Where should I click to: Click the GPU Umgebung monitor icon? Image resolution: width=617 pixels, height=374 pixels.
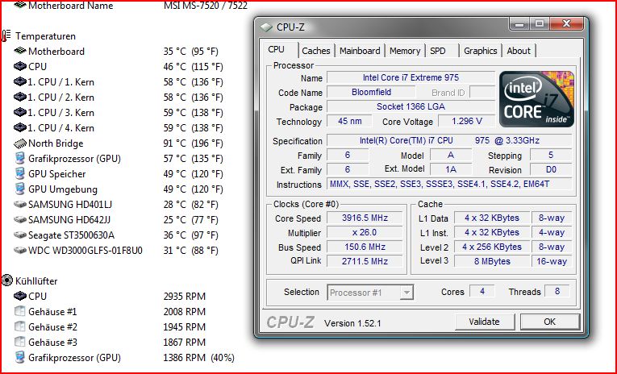pos(19,189)
